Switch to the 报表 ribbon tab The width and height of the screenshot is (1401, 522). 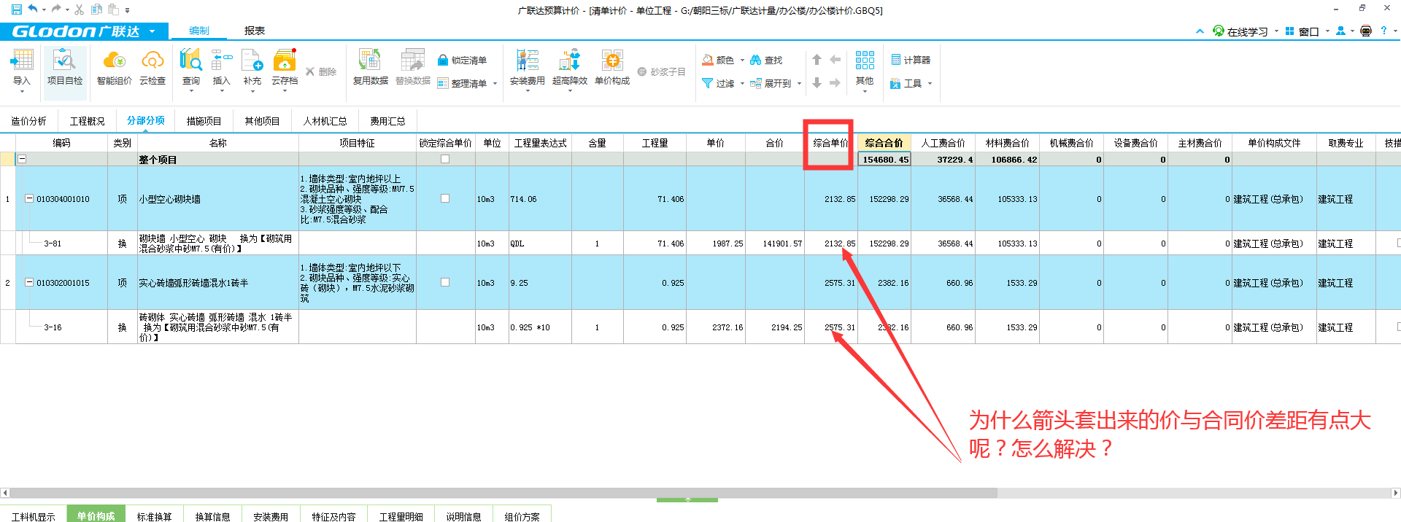point(255,31)
